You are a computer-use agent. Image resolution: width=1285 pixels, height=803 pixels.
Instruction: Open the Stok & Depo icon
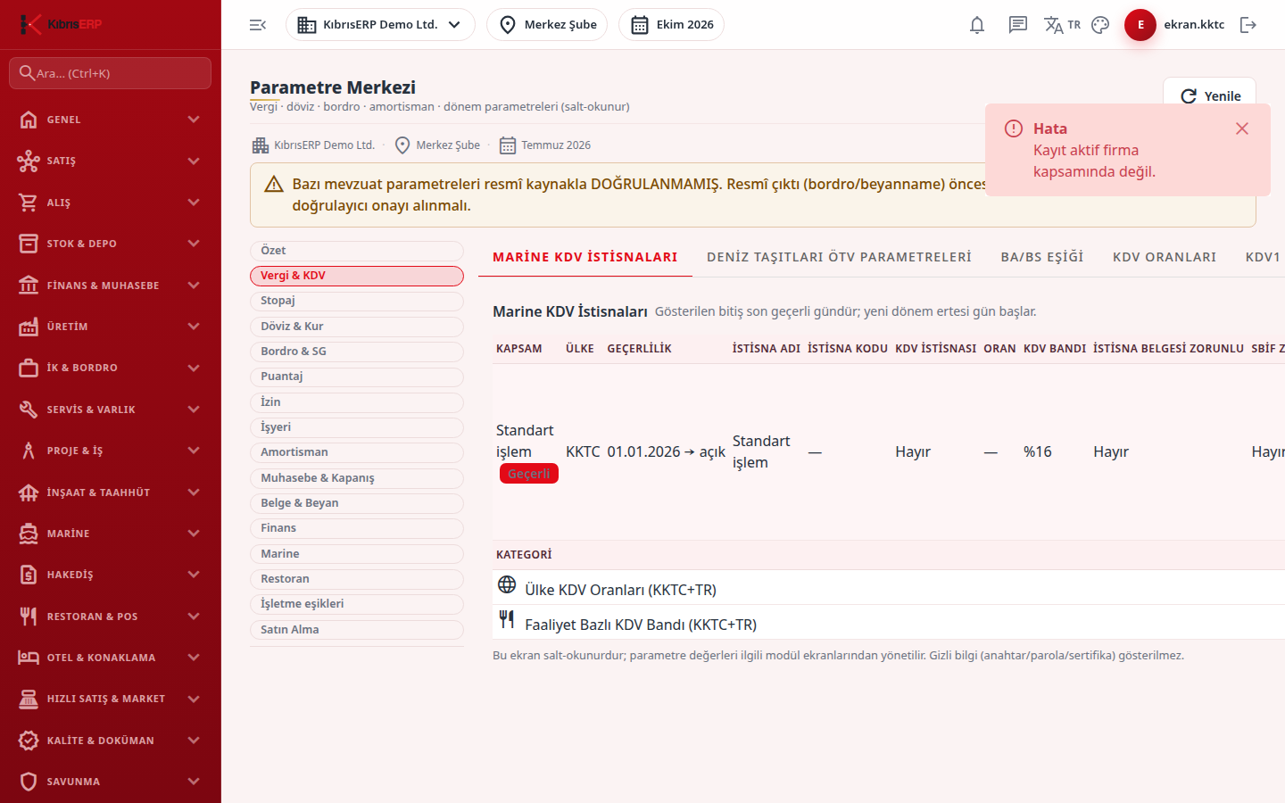tap(29, 244)
